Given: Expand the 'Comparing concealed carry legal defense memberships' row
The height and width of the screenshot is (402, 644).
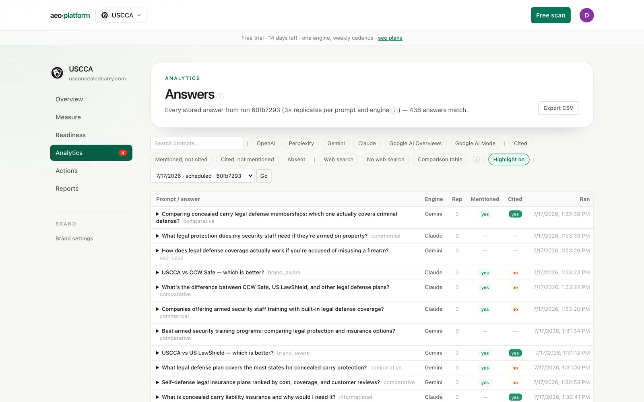Looking at the screenshot, I should [x=277, y=217].
